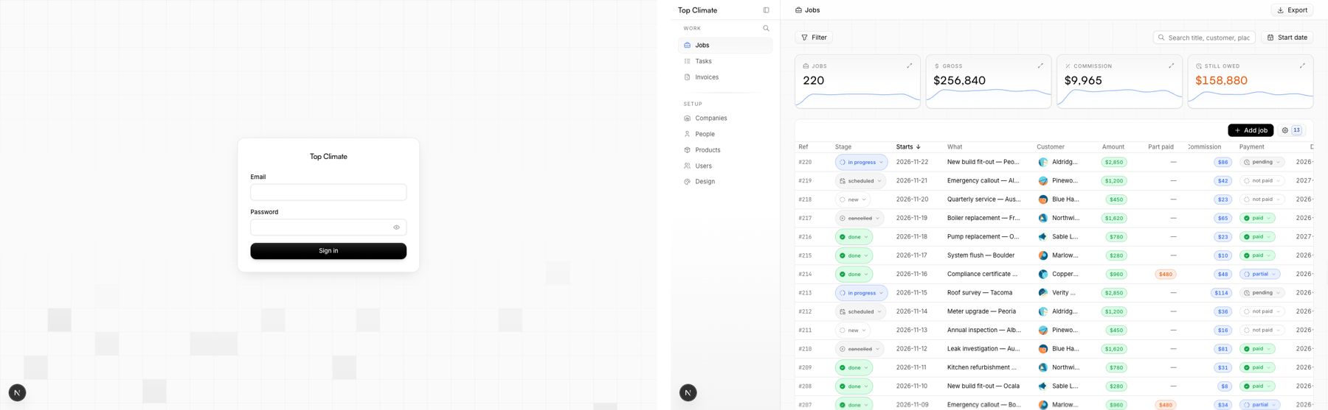
Task: Click 'System flush — Boulder' job title
Action: pos(981,255)
